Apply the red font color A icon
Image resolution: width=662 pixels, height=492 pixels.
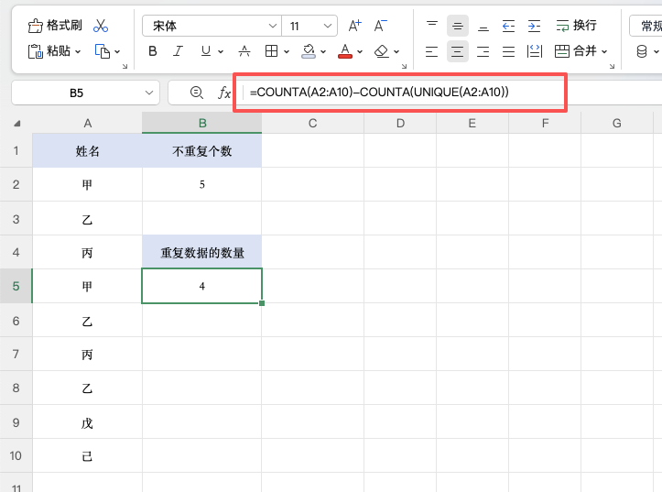pos(345,51)
